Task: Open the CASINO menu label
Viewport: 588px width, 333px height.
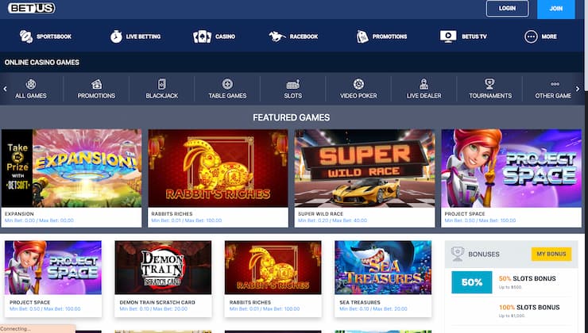Action: 225,36
